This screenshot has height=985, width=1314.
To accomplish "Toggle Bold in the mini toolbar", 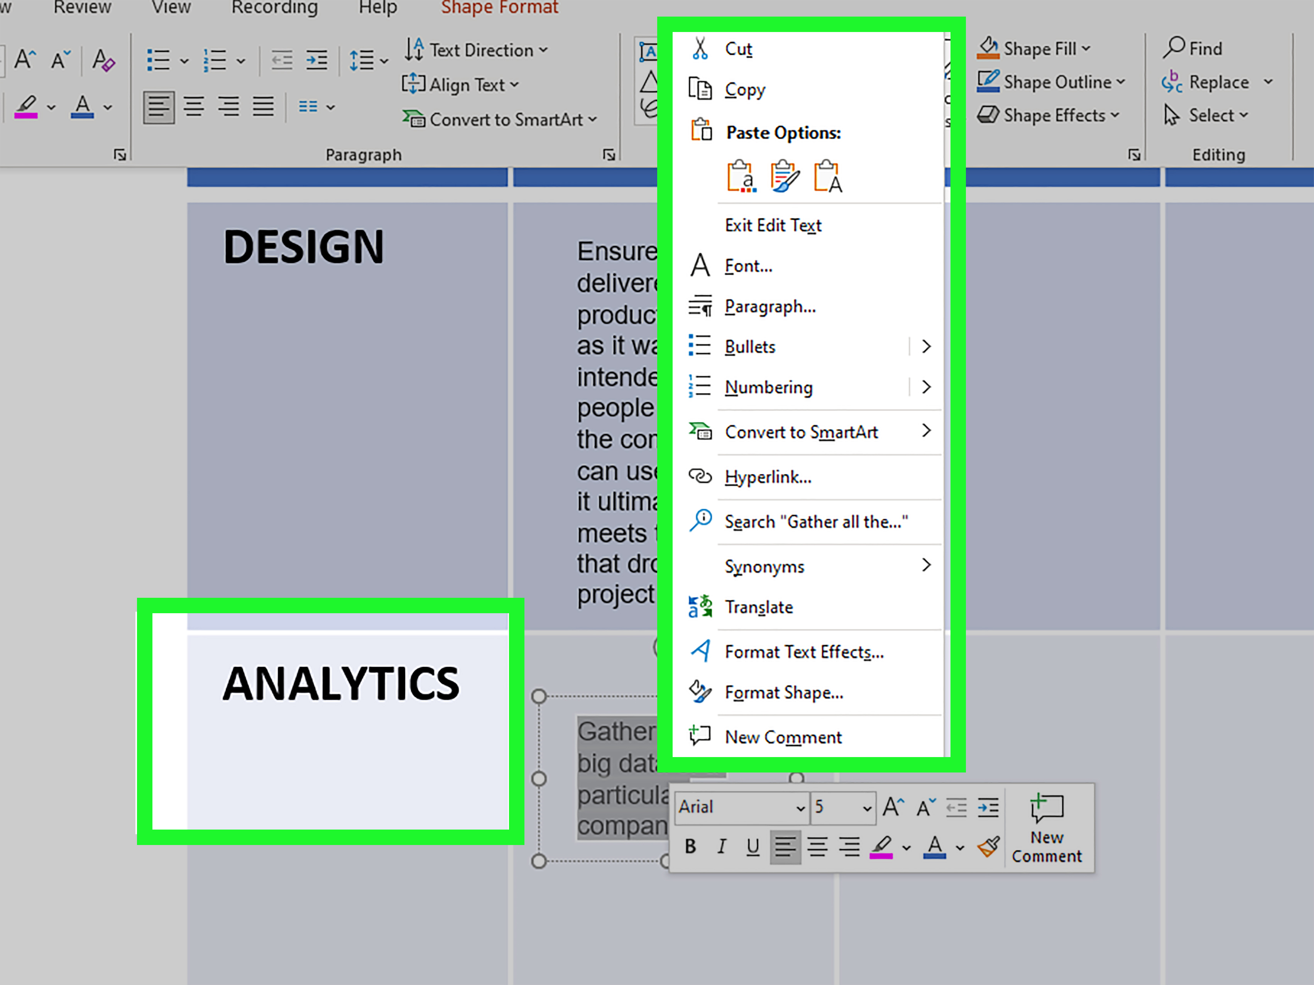I will tap(690, 847).
